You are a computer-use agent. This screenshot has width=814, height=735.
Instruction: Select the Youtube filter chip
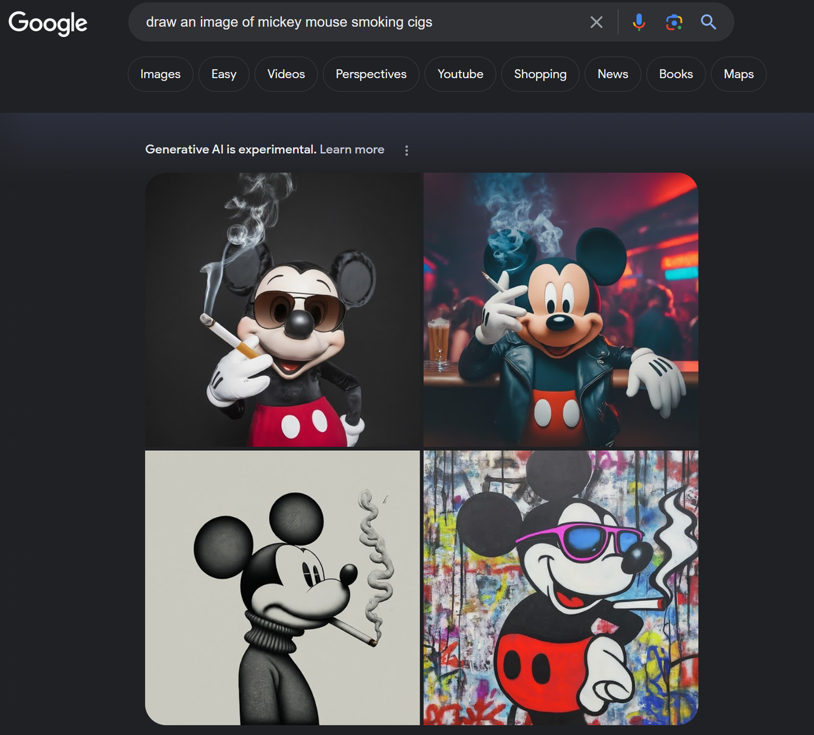coord(460,74)
